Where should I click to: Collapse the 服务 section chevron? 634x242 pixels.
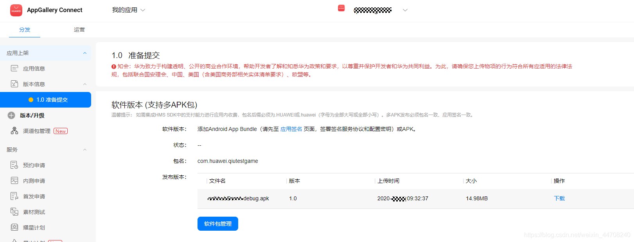tap(85, 150)
